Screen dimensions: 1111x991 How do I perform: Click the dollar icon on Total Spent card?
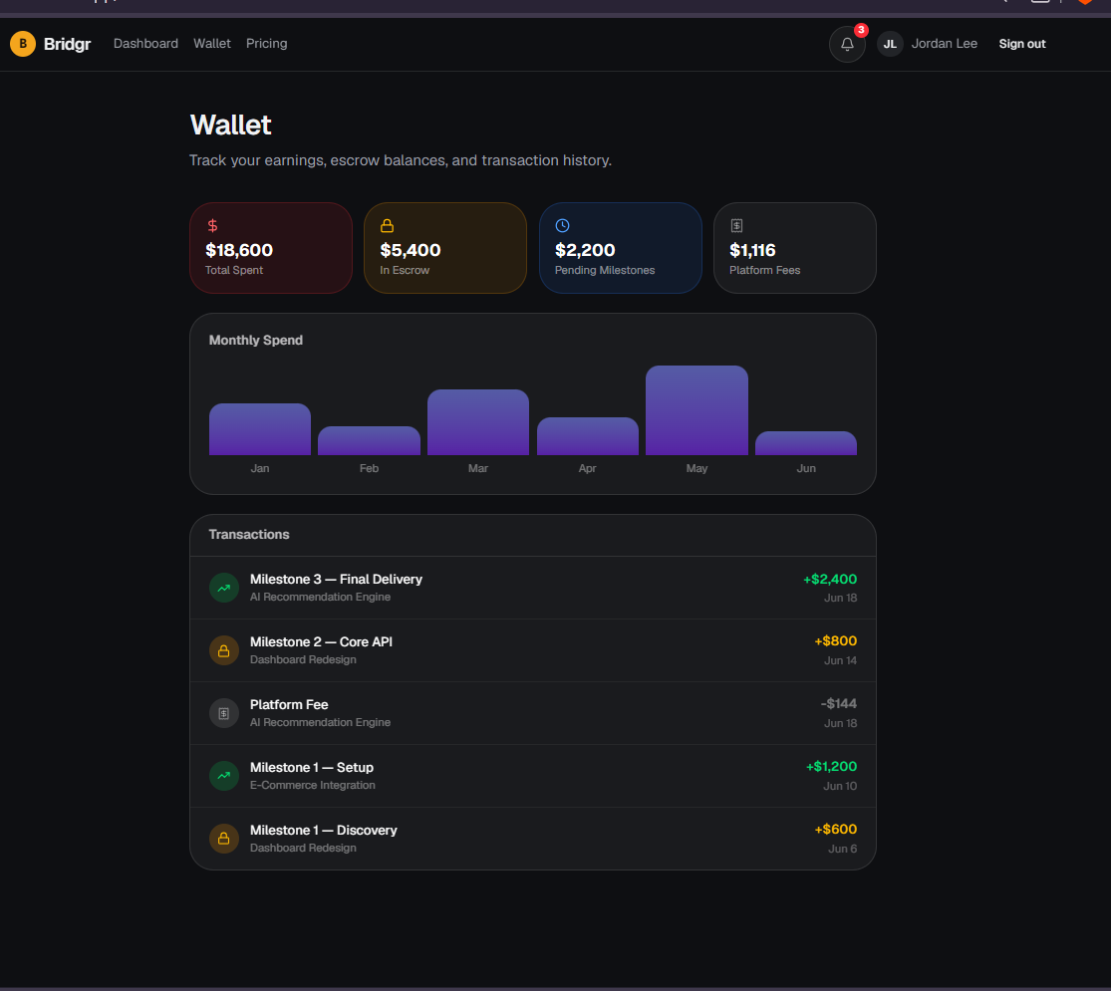(212, 226)
